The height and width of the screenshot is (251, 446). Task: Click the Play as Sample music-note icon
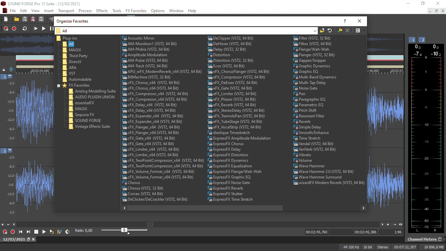tap(52, 232)
